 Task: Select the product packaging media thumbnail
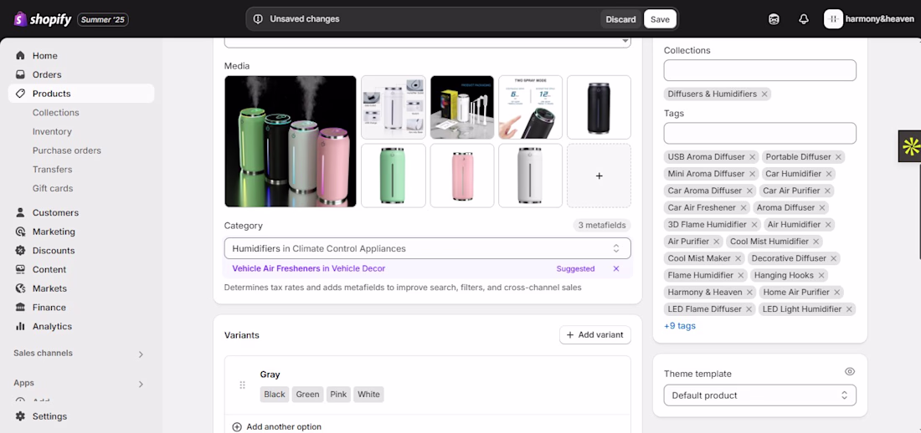coord(461,107)
